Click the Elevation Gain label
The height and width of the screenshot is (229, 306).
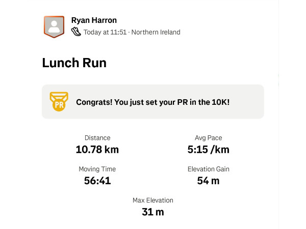[208, 169]
